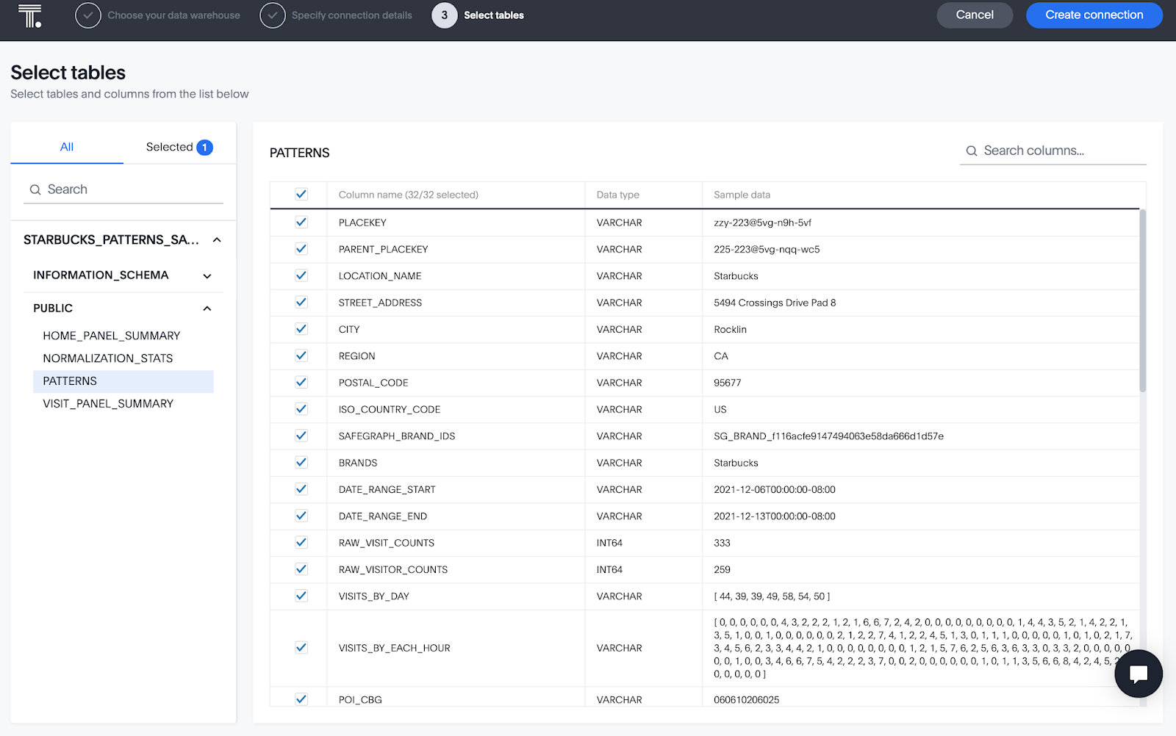Screen dimensions: 1176x736
Task: Toggle the select-all columns header checkbox
Action: (x=301, y=195)
